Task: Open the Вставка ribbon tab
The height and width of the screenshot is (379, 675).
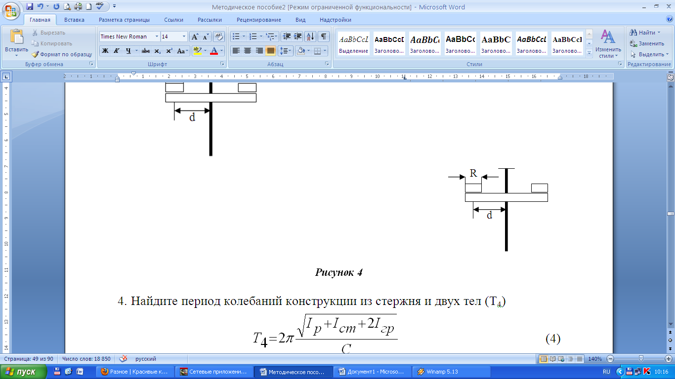Action: click(74, 20)
